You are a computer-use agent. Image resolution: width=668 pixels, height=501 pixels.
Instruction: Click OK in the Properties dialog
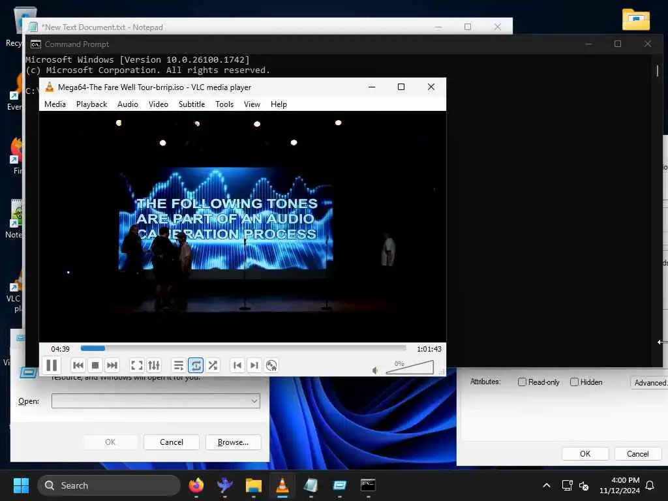[585, 454]
